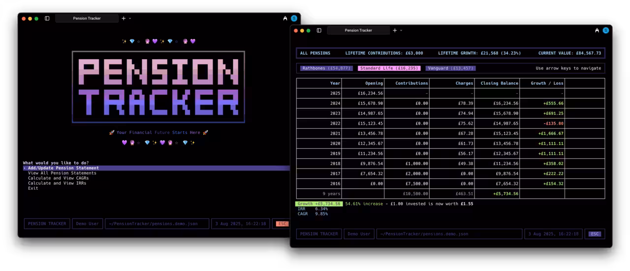
Task: Click the Demo User box in the right window
Action: pyautogui.click(x=359, y=234)
